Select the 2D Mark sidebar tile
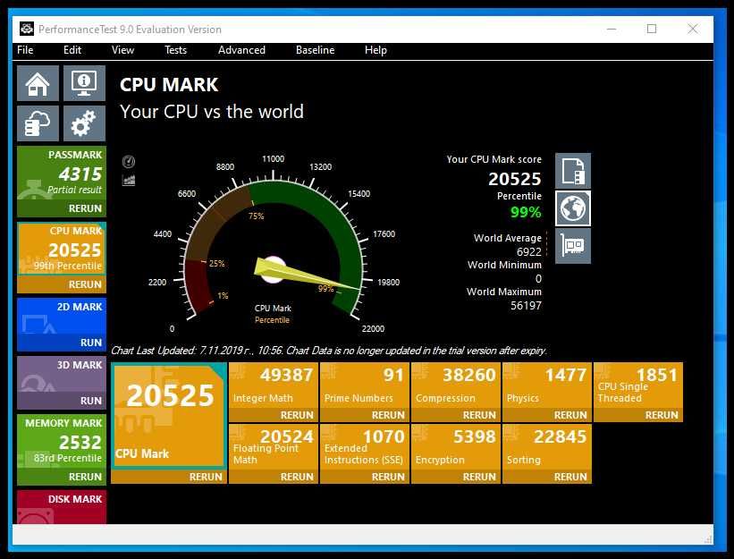The width and height of the screenshot is (734, 559). pos(62,316)
